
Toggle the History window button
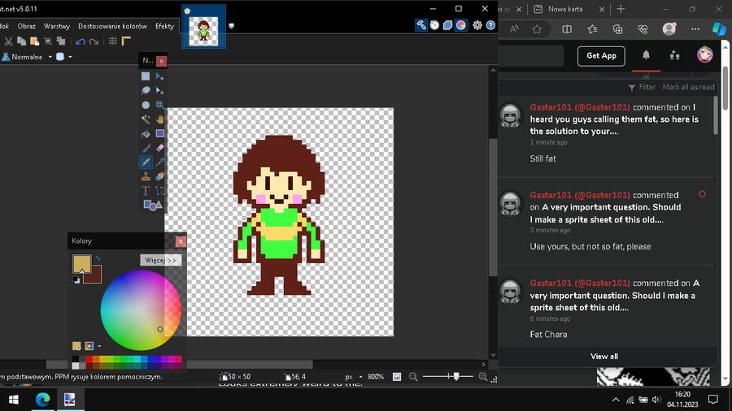tap(434, 26)
